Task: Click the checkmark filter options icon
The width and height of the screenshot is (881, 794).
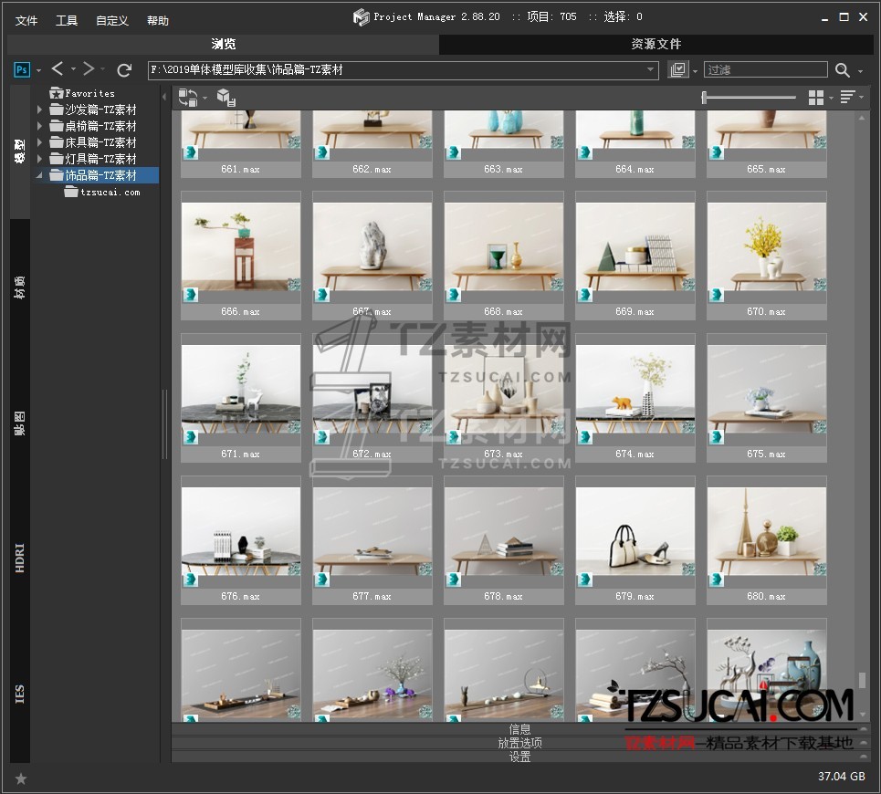Action: click(x=677, y=70)
